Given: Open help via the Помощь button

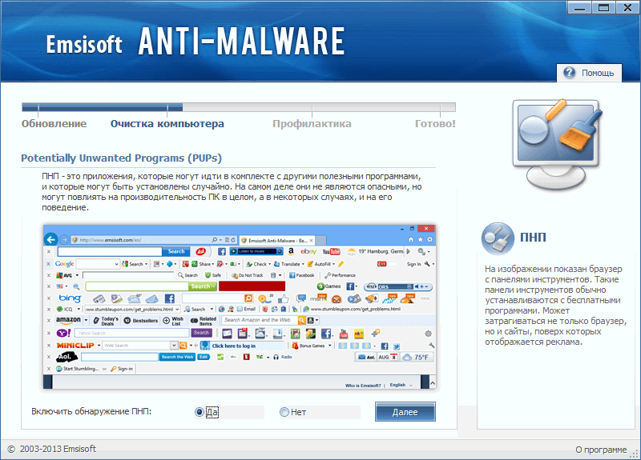Looking at the screenshot, I should click(589, 73).
